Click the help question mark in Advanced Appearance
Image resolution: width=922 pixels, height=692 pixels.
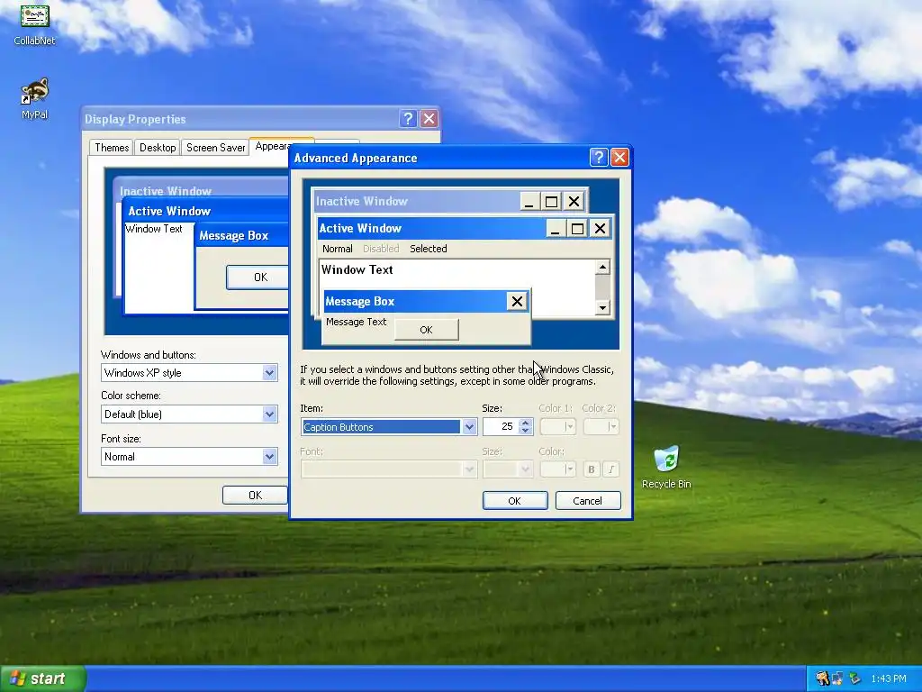[x=599, y=157]
